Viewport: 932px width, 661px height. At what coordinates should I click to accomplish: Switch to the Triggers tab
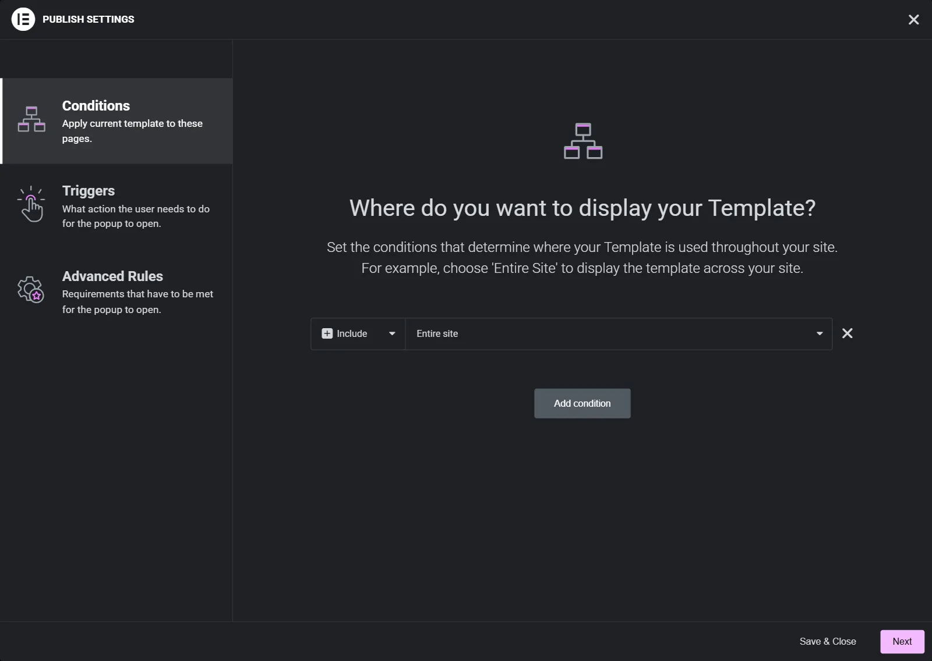(x=116, y=206)
